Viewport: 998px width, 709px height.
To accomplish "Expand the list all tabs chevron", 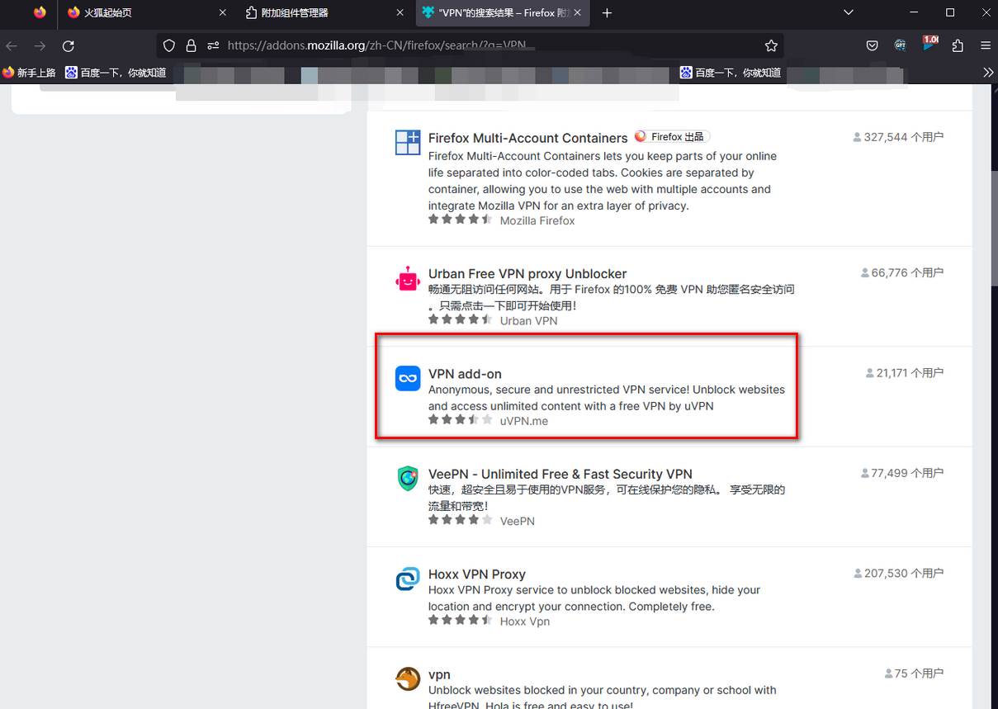I will coord(849,12).
